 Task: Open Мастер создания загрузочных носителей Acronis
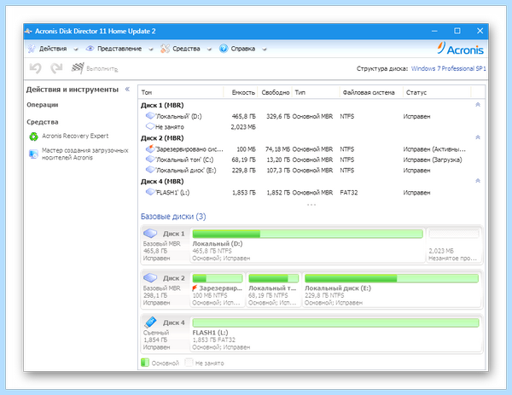[84, 154]
